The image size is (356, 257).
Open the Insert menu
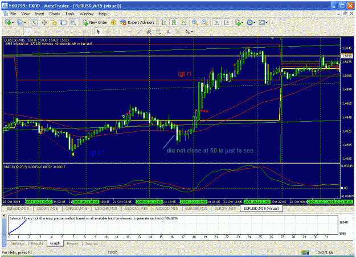pyautogui.click(x=39, y=14)
